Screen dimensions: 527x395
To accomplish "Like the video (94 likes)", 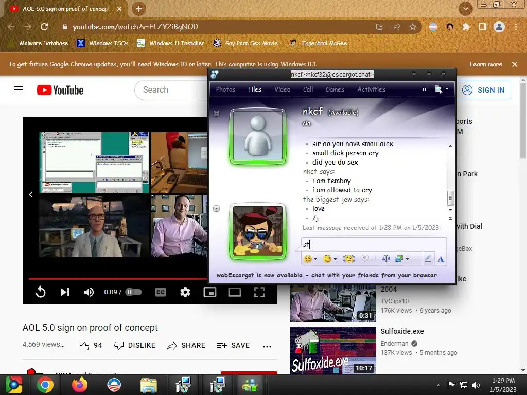I will tap(91, 345).
